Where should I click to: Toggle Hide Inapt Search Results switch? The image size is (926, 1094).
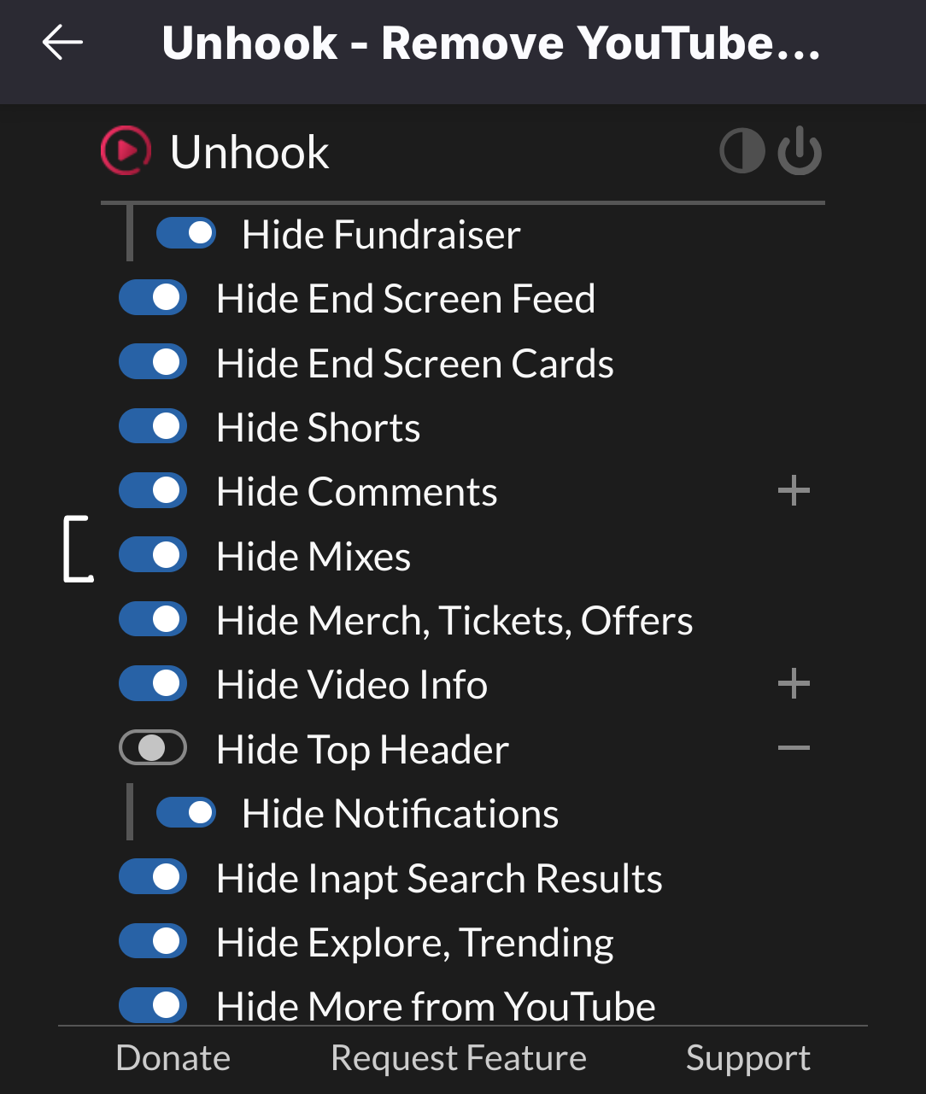pos(153,877)
